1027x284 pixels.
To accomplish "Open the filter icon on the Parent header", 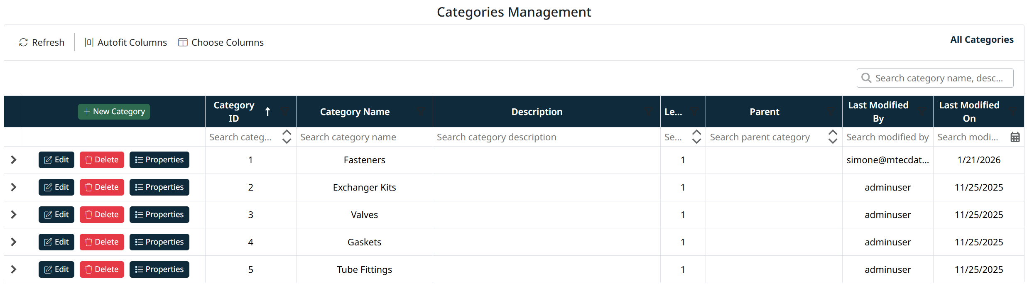I will tap(830, 112).
